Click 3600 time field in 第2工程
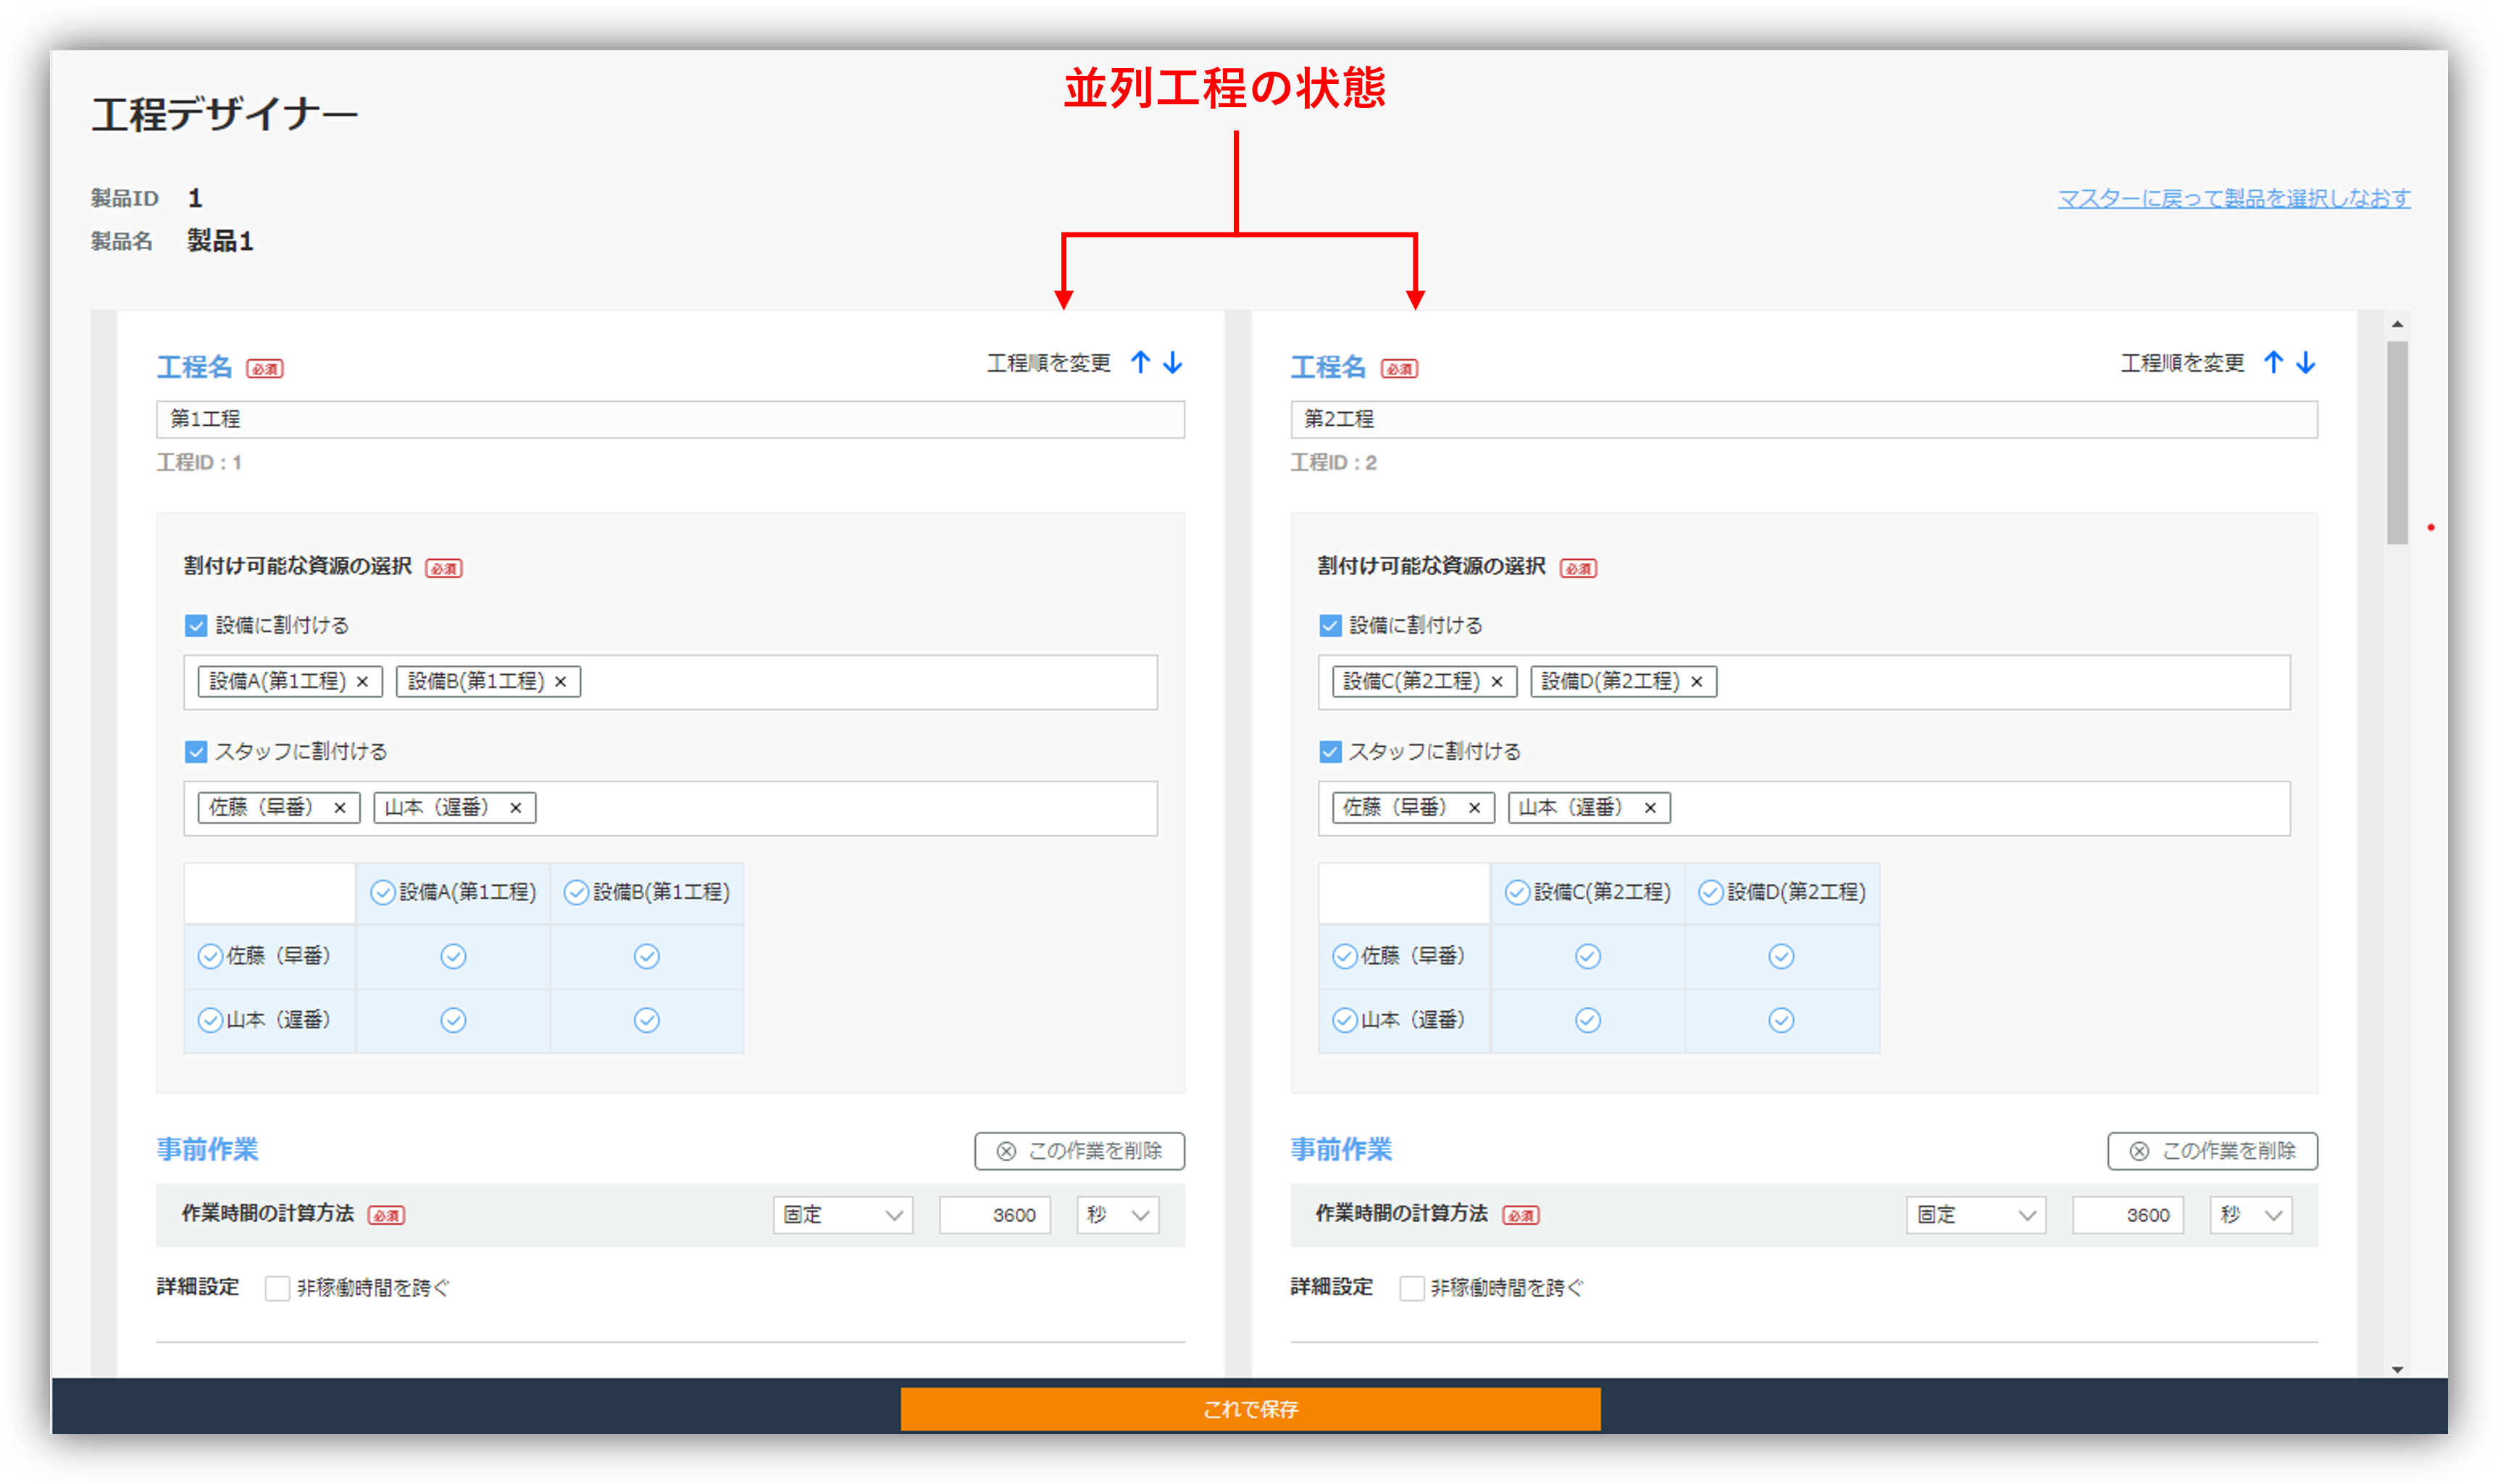This screenshot has width=2498, height=1484. coord(2127,1215)
